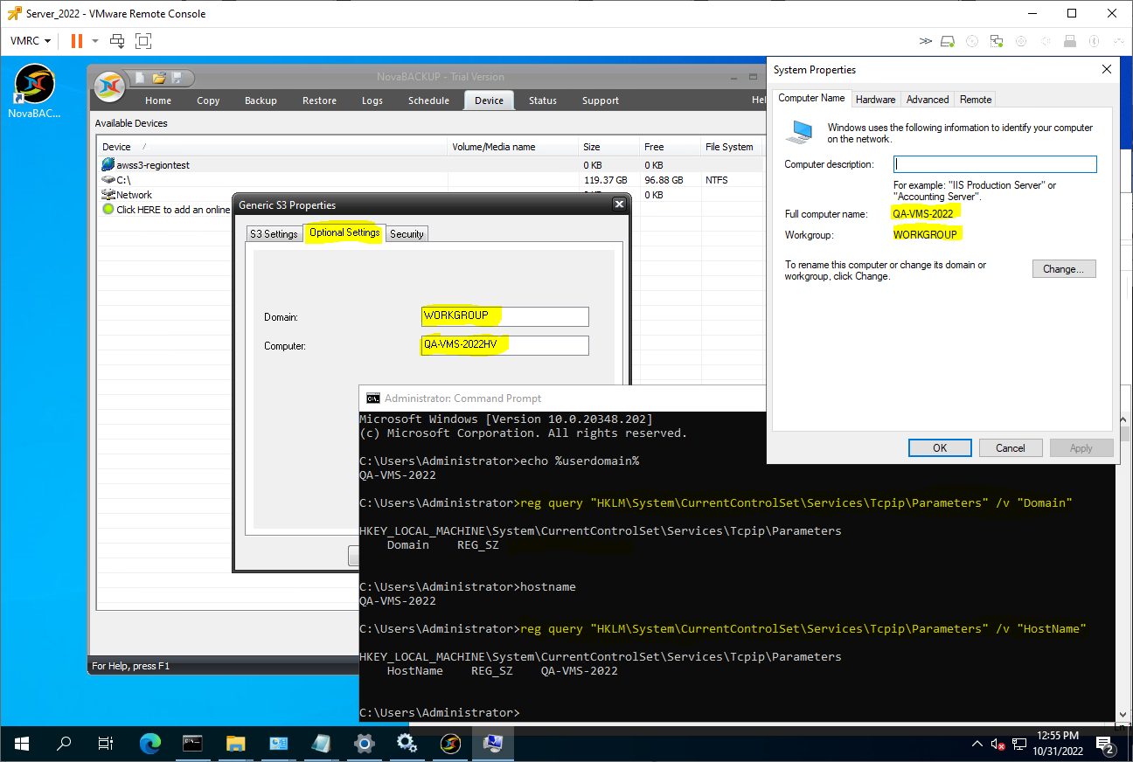Viewport: 1133px width, 762px height.
Task: Open Remote tab in System Properties
Action: [x=976, y=100]
